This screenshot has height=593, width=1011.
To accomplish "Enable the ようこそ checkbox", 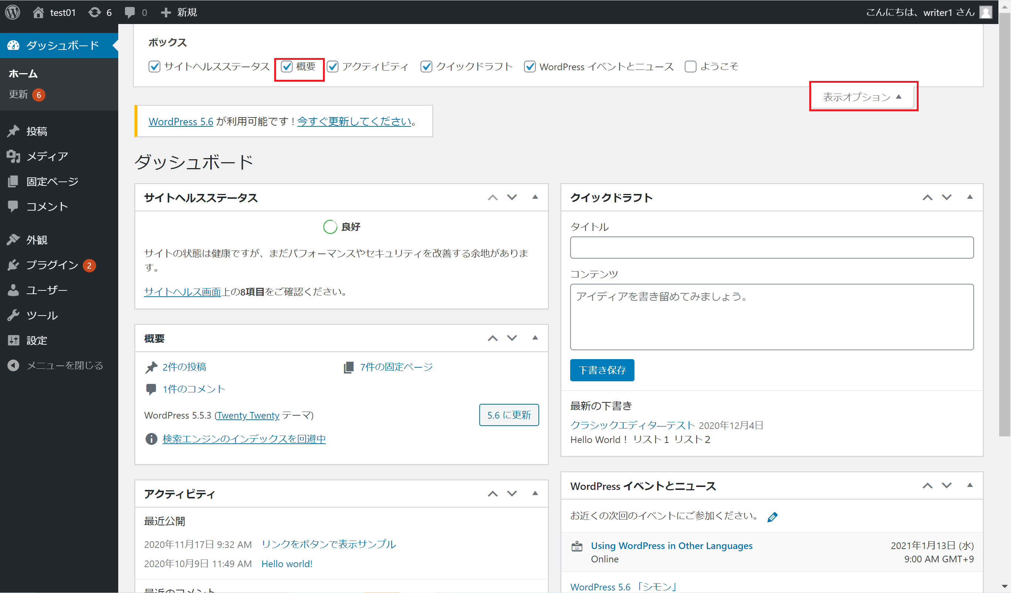I will [x=691, y=67].
